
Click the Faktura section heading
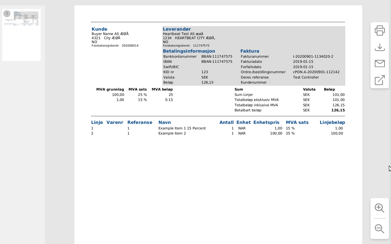[x=250, y=51]
